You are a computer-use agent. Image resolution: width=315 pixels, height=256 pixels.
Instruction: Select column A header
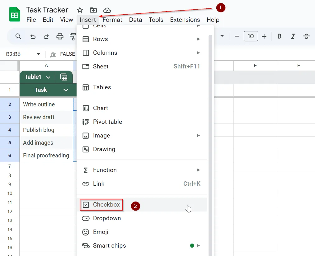coord(46,66)
